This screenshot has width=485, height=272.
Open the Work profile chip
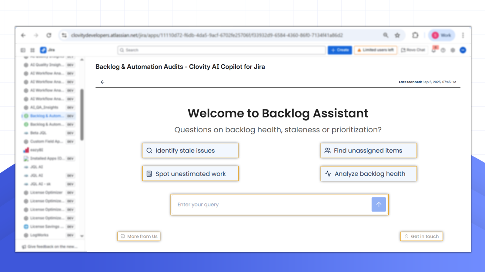point(442,35)
